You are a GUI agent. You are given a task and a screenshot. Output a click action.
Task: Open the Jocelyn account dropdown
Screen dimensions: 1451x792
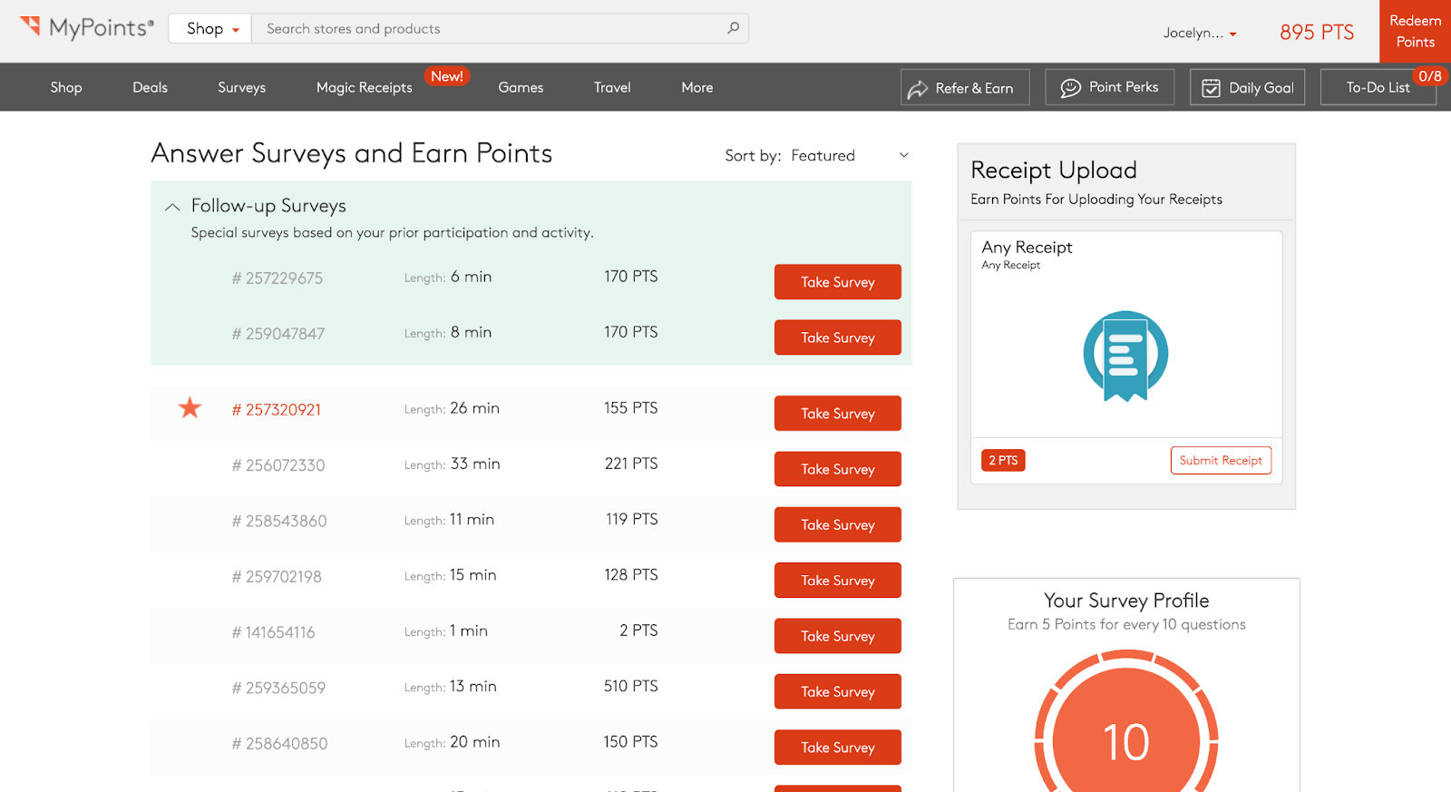(1200, 33)
